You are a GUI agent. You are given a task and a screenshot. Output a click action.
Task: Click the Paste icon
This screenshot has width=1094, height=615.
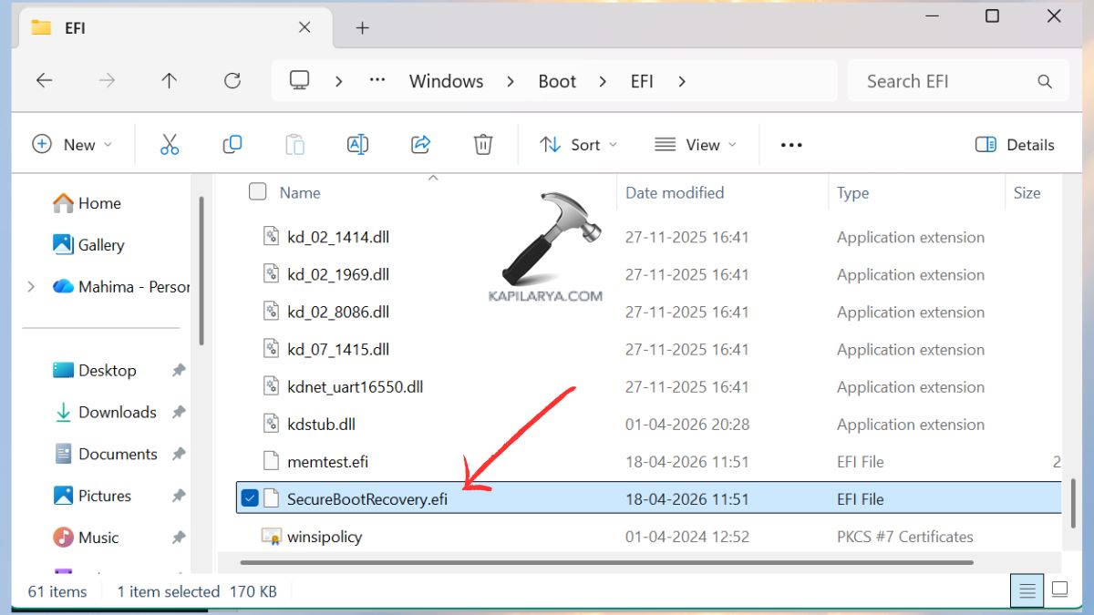point(294,144)
